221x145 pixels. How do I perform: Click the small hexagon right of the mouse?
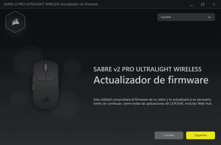(72, 66)
